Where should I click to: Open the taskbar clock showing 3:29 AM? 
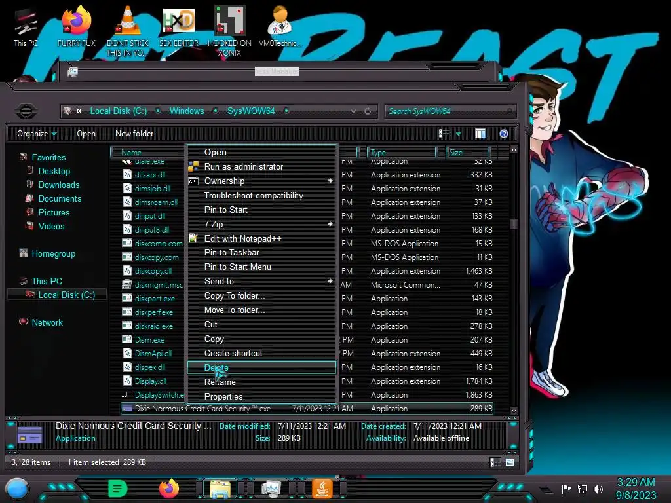point(636,489)
